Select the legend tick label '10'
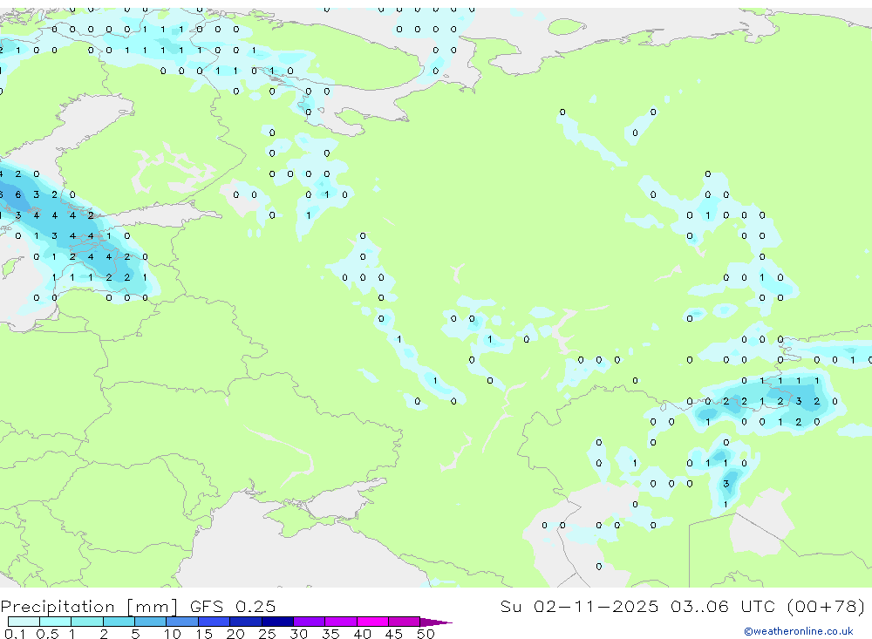The height and width of the screenshot is (639, 872). (x=173, y=634)
